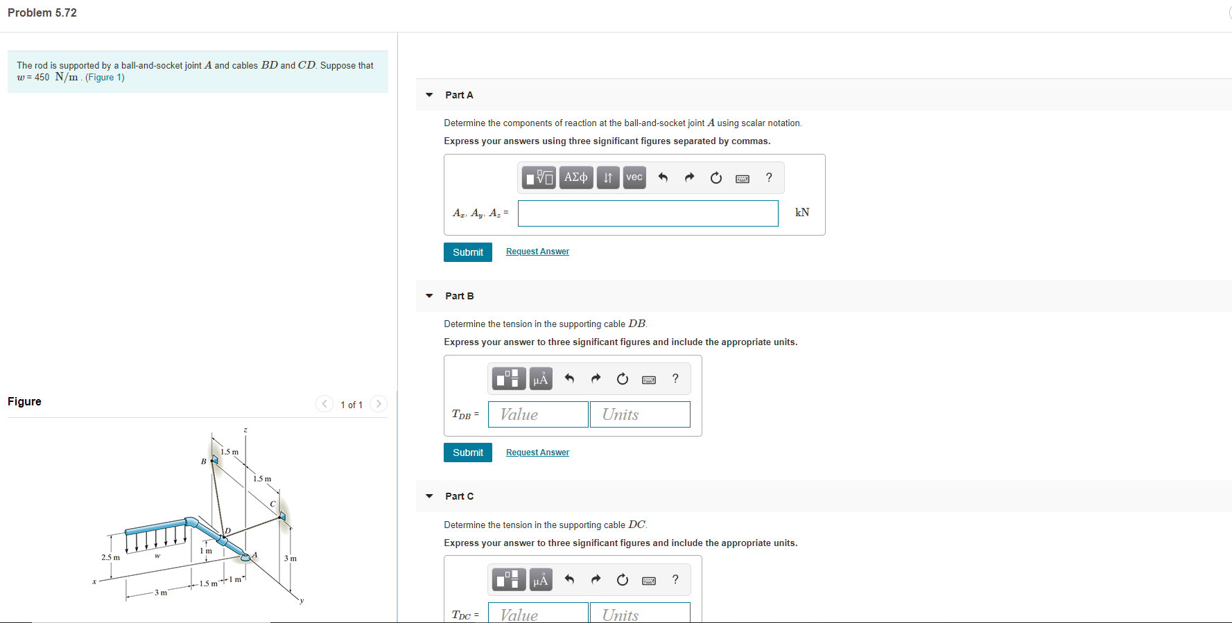Click the up-down arrows button in Part A
This screenshot has width=1232, height=623.
pyautogui.click(x=608, y=178)
